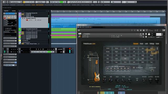Click the Tune knob in Kontakt header
168x94 pixels.
point(149,34)
